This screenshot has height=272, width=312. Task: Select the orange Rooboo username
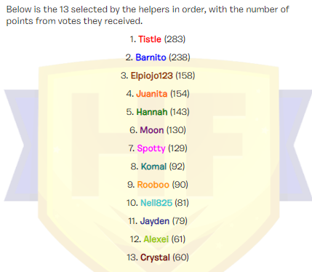(x=153, y=185)
